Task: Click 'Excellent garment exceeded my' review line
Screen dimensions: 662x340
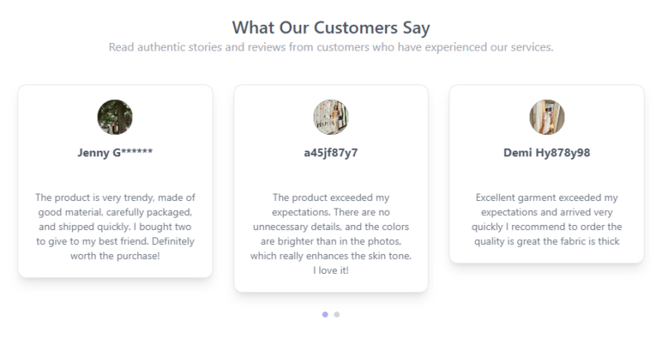Action: 547,198
